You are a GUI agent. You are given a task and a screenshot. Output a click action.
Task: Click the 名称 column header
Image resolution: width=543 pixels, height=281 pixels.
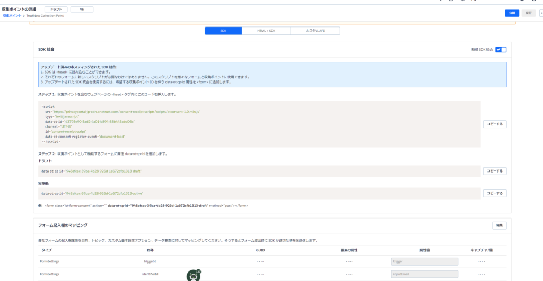(x=150, y=249)
